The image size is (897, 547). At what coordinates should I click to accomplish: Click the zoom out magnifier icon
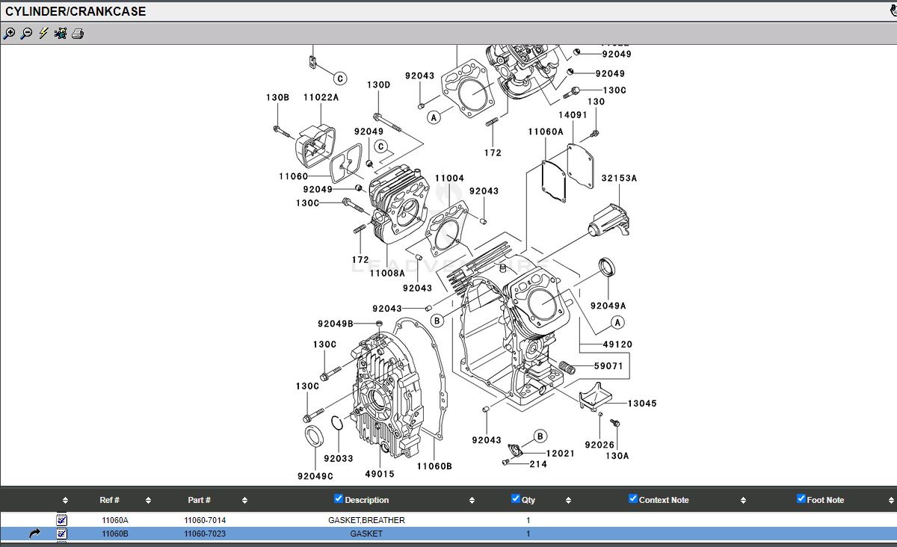26,34
